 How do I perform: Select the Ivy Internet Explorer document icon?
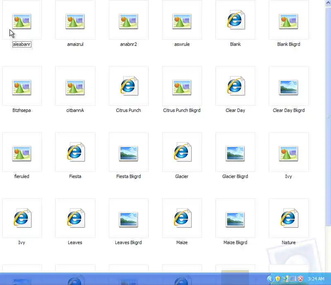22,218
